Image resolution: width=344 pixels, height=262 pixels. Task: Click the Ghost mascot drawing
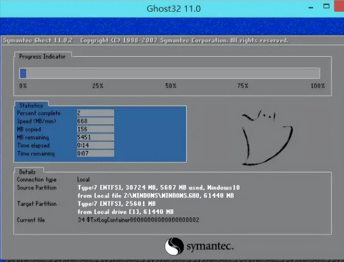(267, 138)
